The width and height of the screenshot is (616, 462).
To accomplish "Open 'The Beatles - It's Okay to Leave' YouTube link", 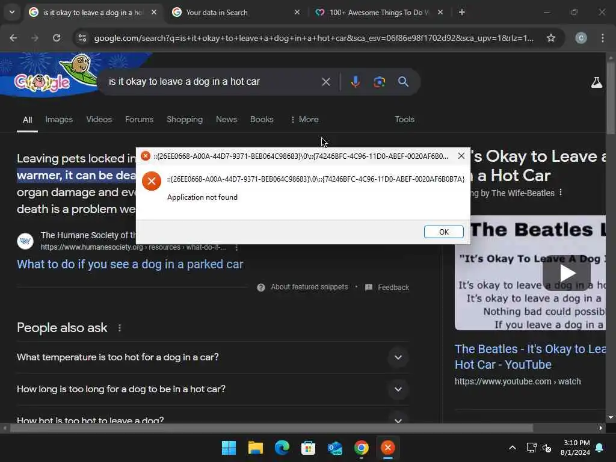I will tap(531, 357).
